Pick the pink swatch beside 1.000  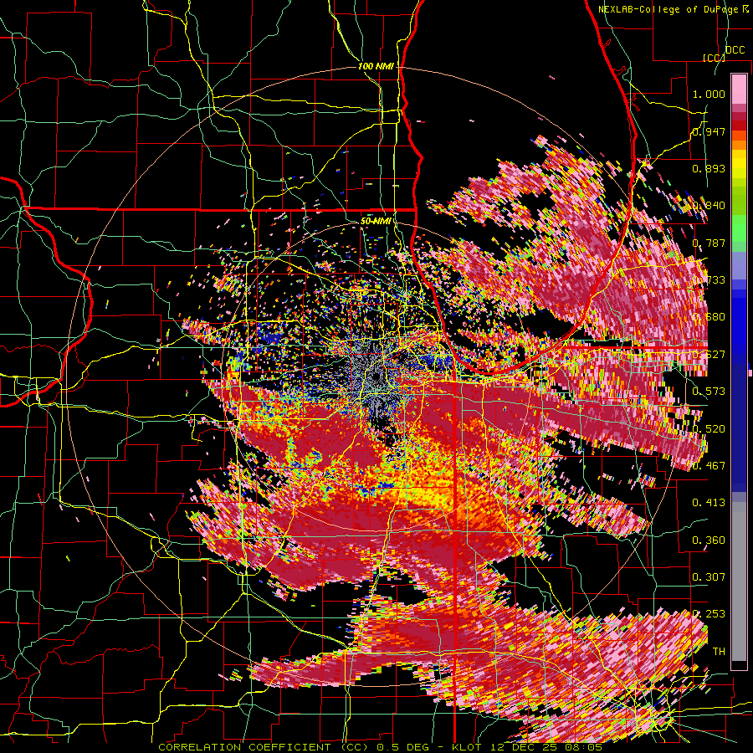pyautogui.click(x=739, y=90)
